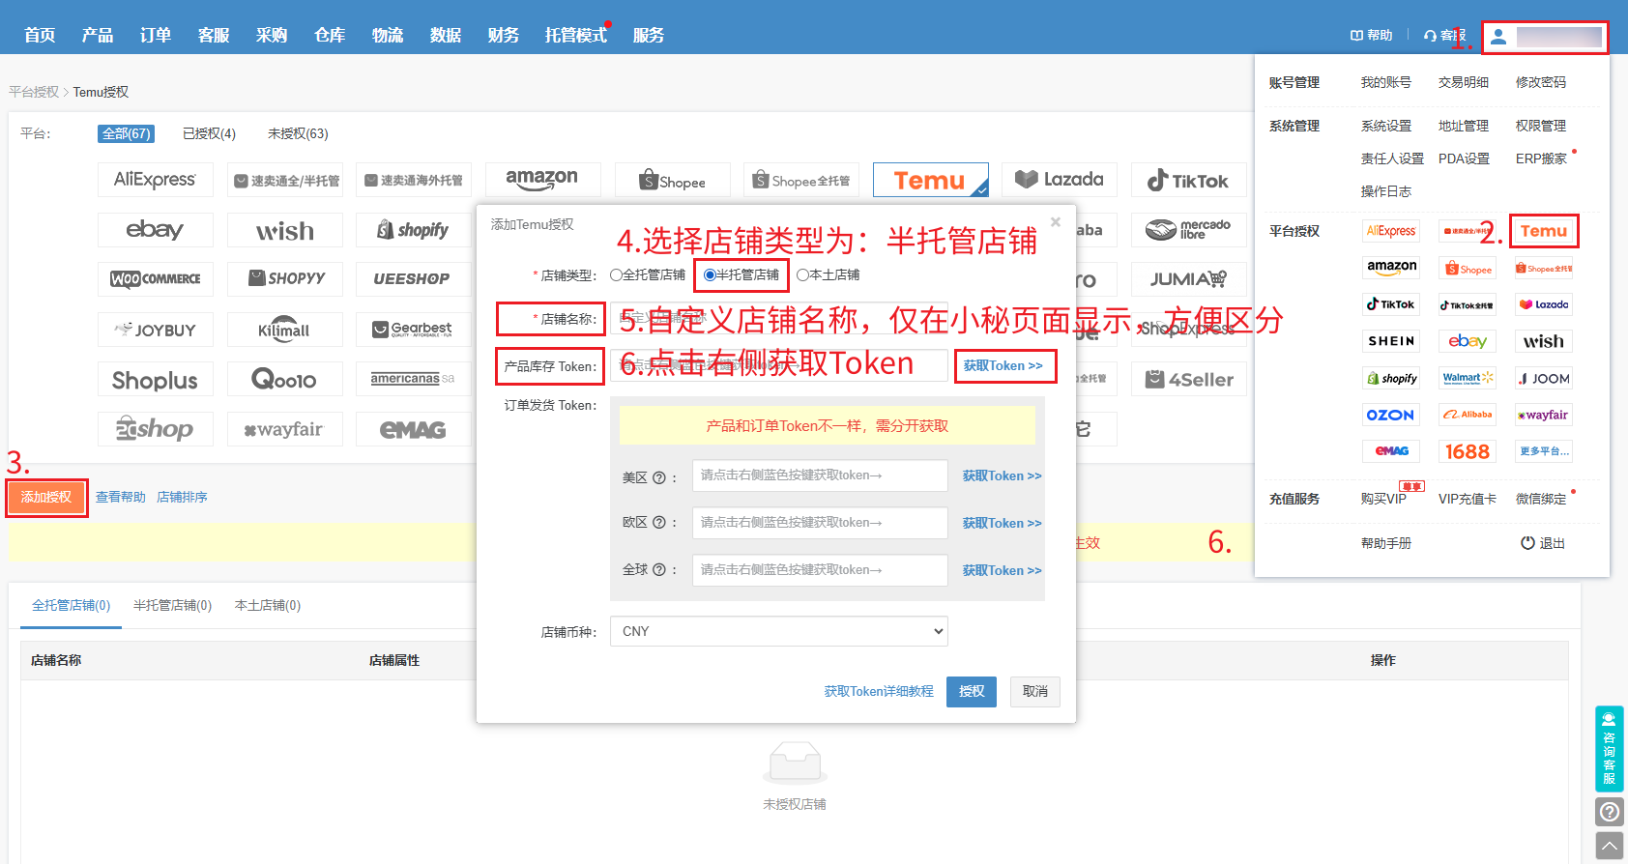Select the shopify platform tile
The width and height of the screenshot is (1628, 864).
[413, 230]
